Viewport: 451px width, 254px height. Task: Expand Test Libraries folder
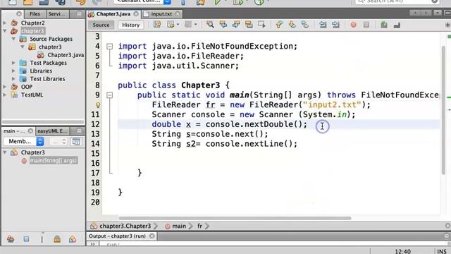point(13,78)
